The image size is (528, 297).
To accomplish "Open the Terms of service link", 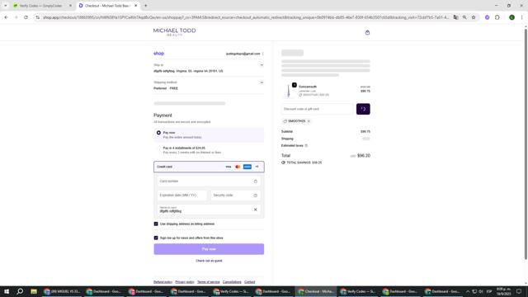I will click(209, 282).
